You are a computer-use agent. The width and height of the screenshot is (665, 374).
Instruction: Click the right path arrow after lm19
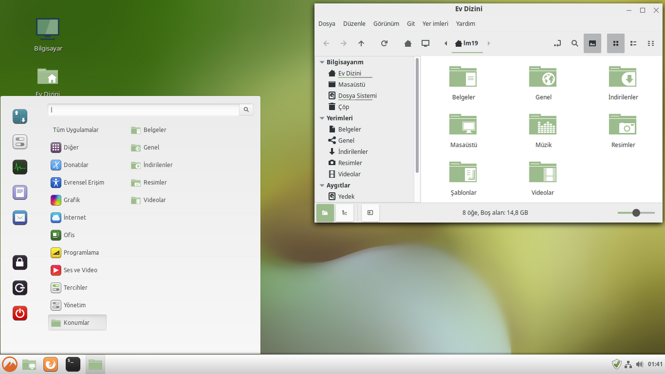[489, 44]
